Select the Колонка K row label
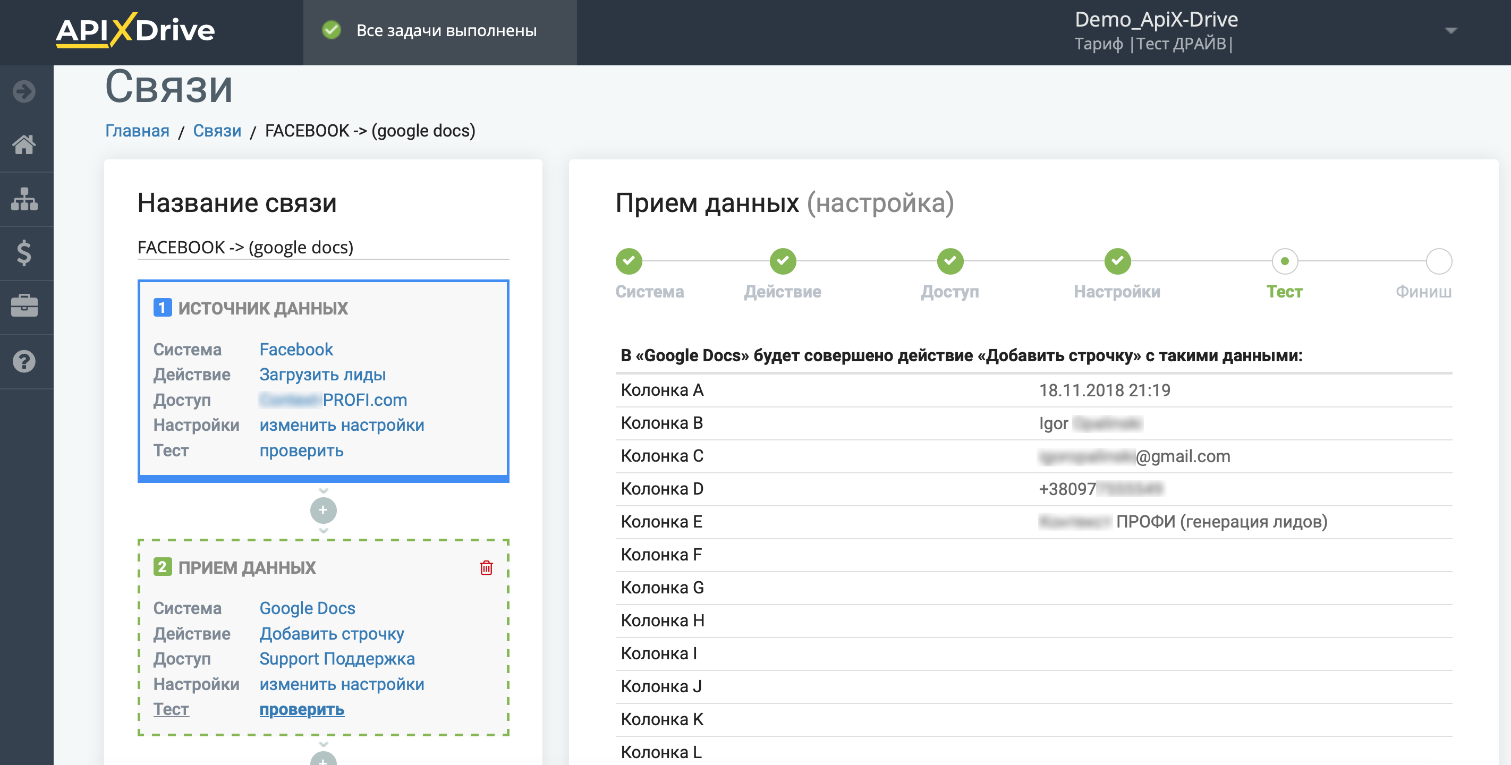The image size is (1511, 765). (x=662, y=719)
